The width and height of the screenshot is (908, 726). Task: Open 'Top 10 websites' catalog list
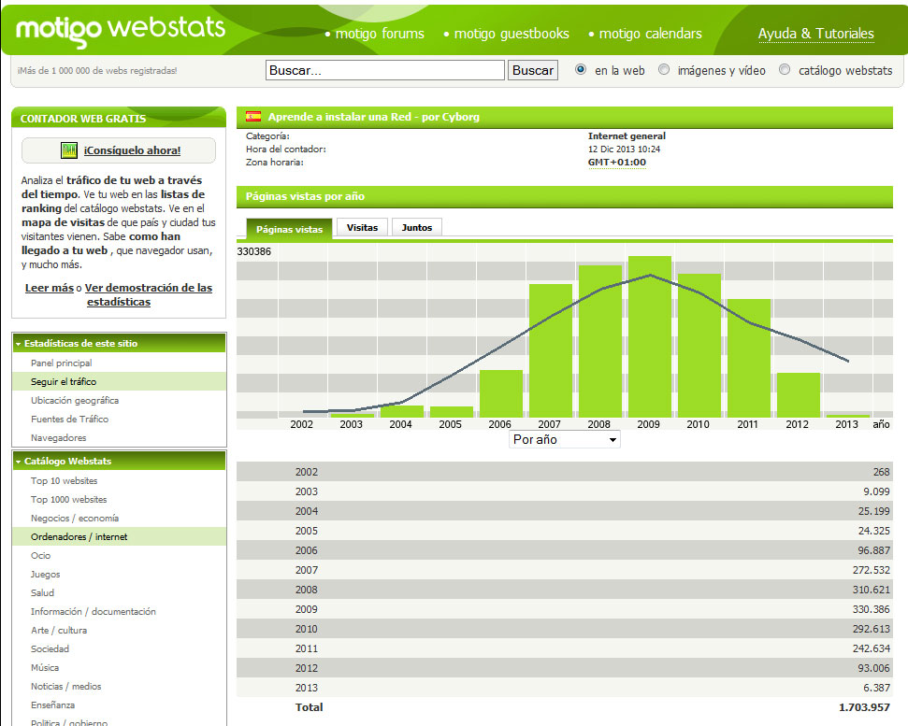[x=64, y=480]
